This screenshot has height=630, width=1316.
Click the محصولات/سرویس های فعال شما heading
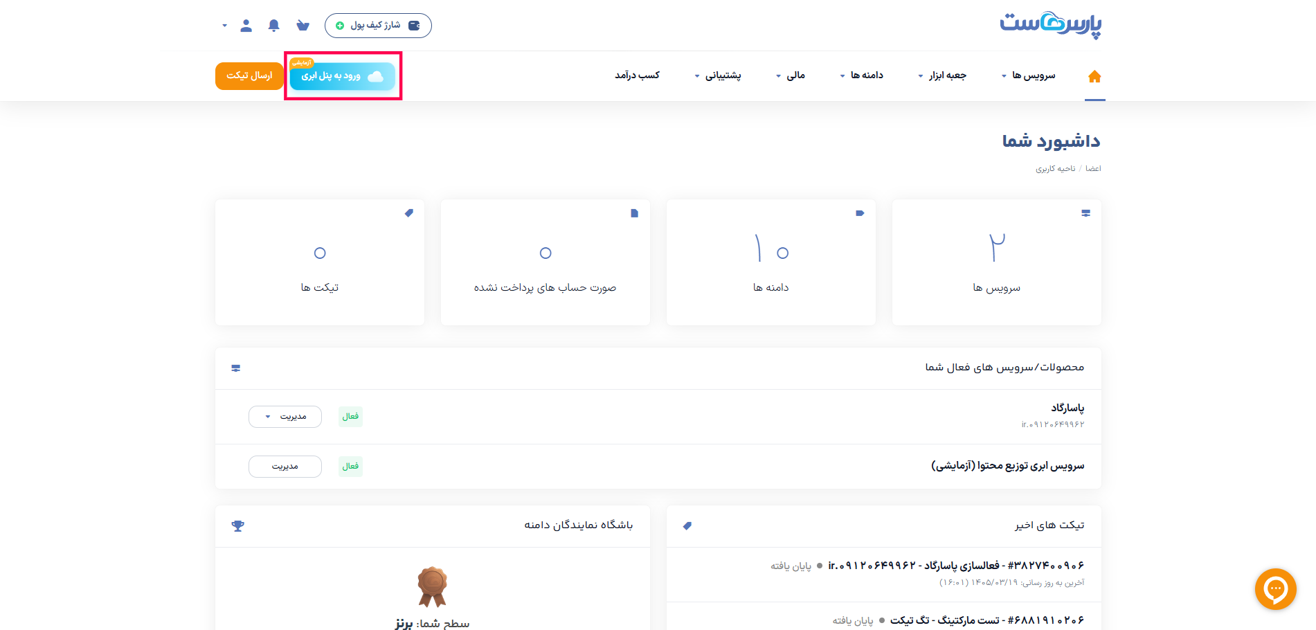point(1004,368)
